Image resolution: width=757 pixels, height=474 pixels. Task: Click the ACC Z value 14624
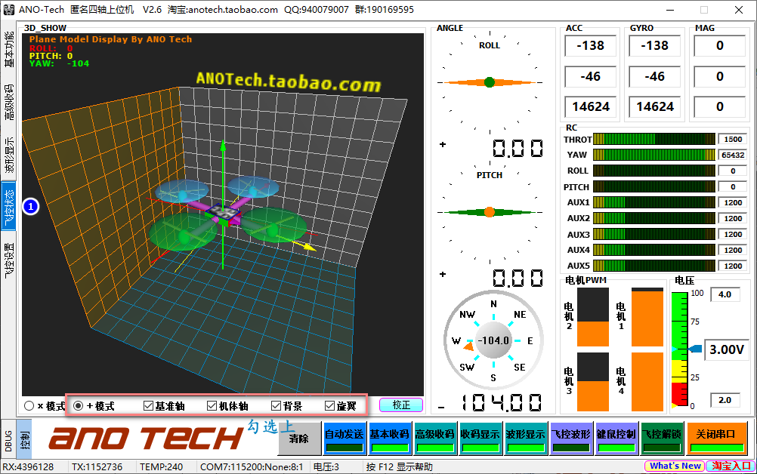tap(591, 107)
